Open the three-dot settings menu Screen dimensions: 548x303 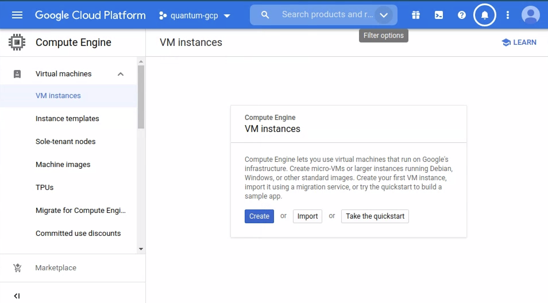coord(508,15)
